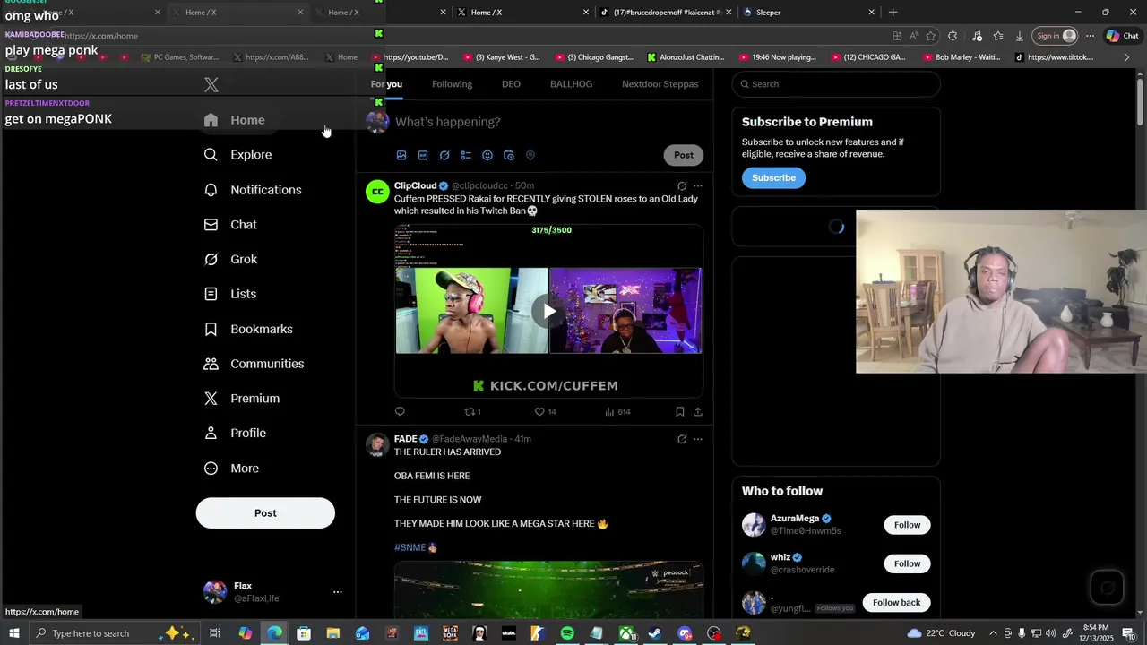
Task: Open the FADE video thumbnail
Action: click(548, 589)
